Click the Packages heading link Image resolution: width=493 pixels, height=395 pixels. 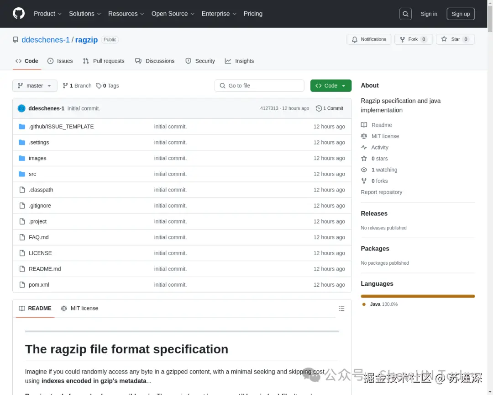pos(375,249)
